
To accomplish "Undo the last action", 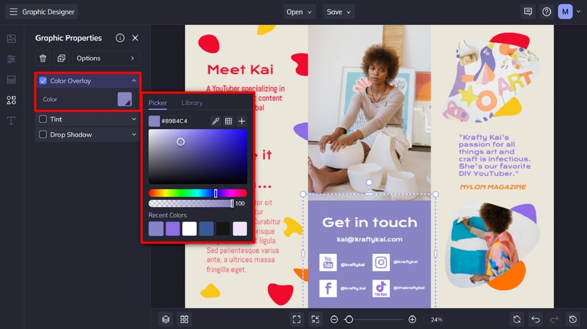I will [535, 319].
